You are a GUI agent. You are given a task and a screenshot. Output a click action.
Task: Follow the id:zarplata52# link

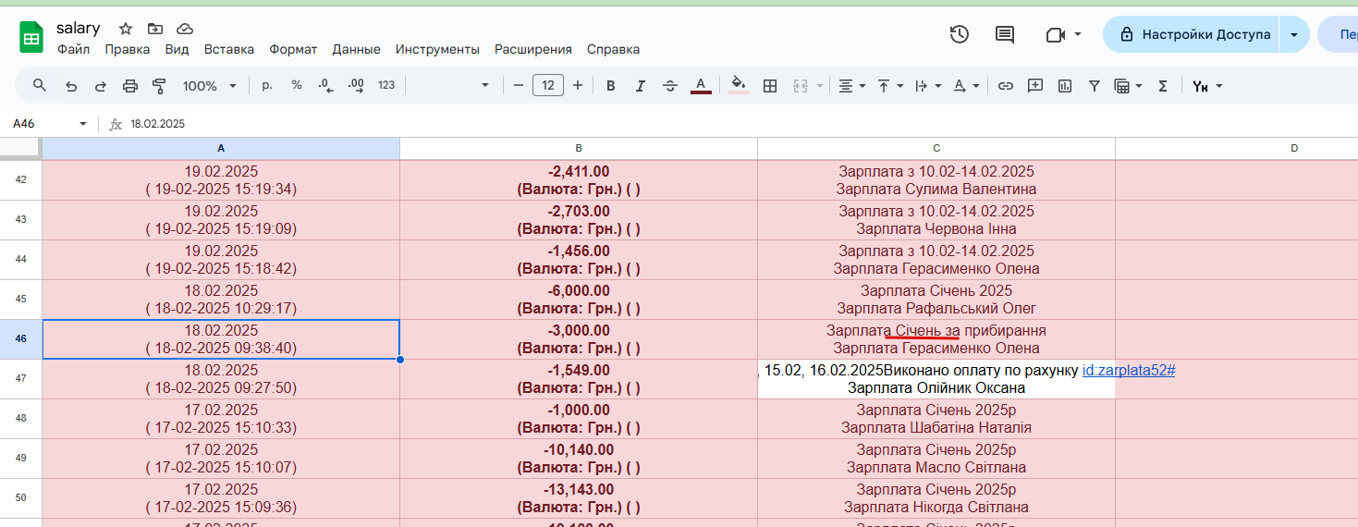point(1129,371)
